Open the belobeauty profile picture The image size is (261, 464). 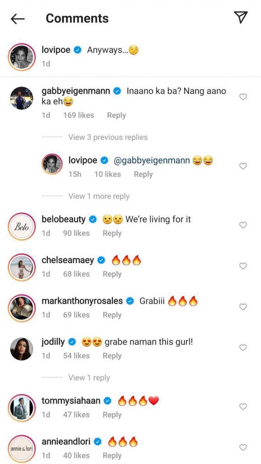click(x=21, y=226)
